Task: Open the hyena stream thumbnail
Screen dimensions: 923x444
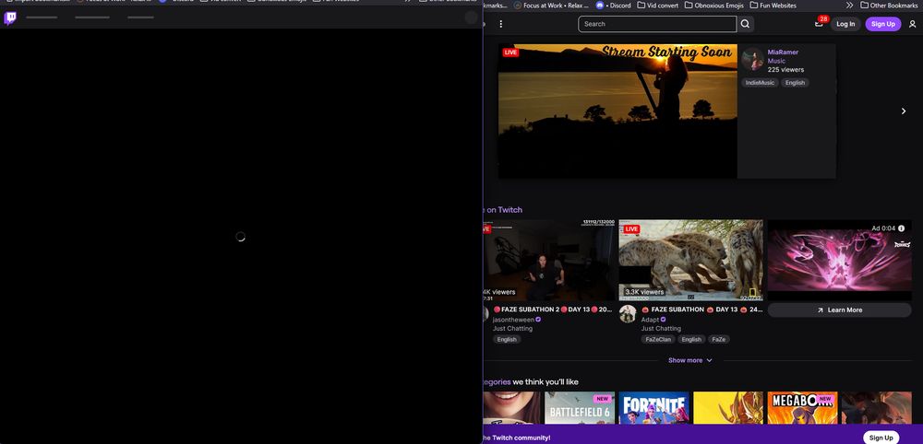Action: point(690,260)
